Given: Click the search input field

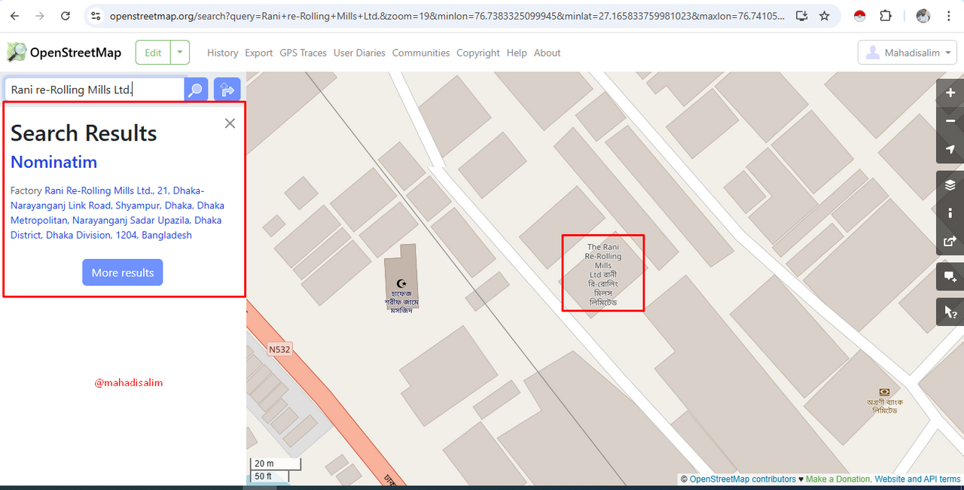Looking at the screenshot, I should (94, 90).
